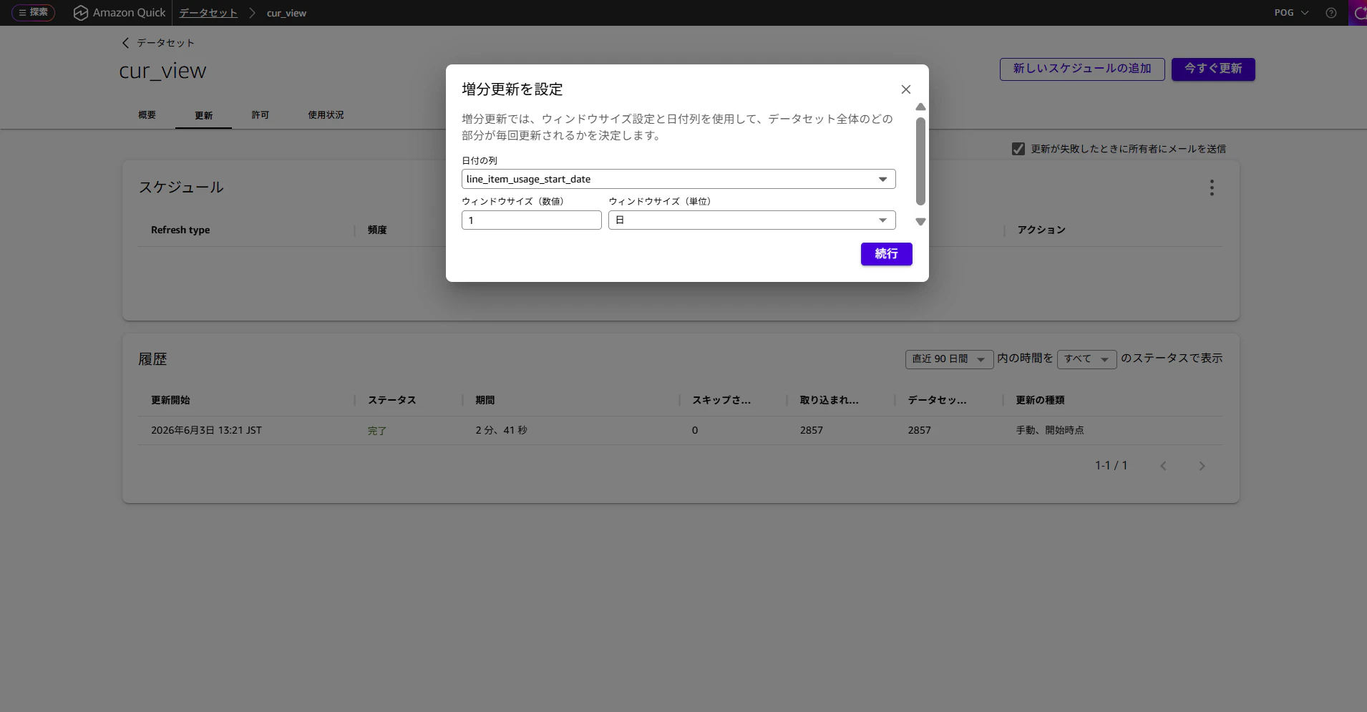The height and width of the screenshot is (712, 1367).
Task: Open the help icon in top bar
Action: [1331, 13]
